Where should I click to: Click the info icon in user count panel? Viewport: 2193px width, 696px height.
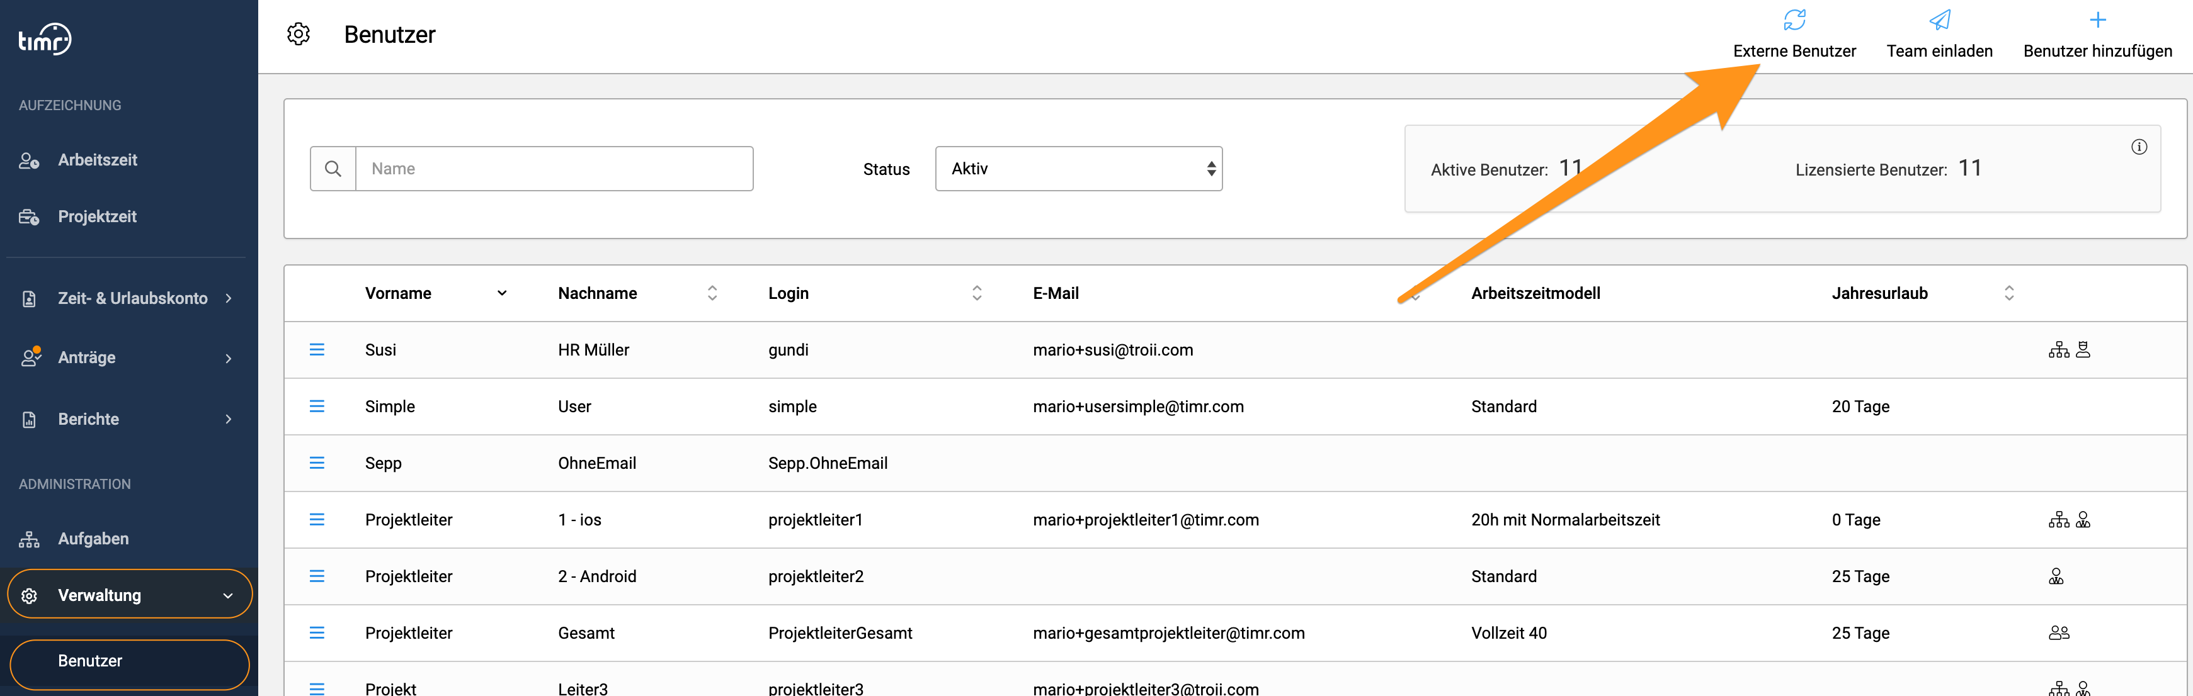click(x=2138, y=147)
